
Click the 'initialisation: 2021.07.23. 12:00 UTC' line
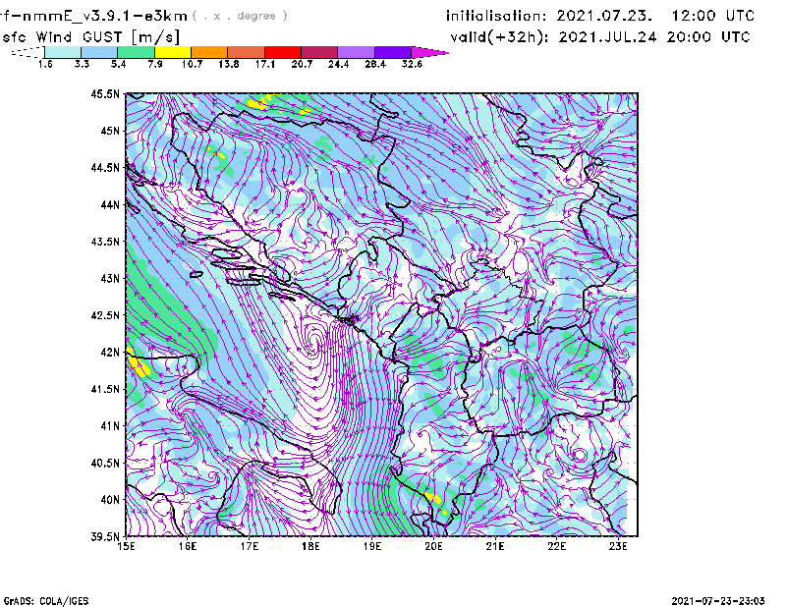pyautogui.click(x=600, y=16)
